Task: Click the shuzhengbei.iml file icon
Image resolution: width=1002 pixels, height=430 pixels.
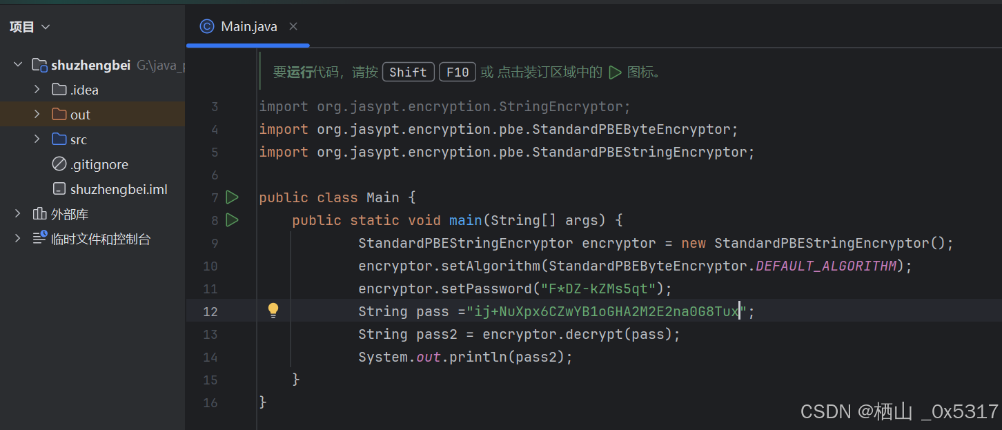Action: tap(59, 189)
